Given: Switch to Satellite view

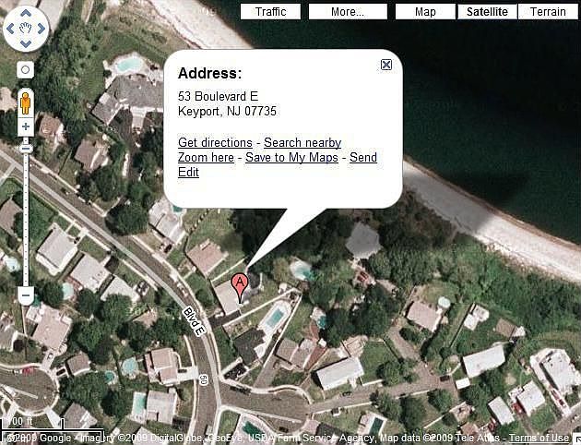Looking at the screenshot, I should coord(487,12).
